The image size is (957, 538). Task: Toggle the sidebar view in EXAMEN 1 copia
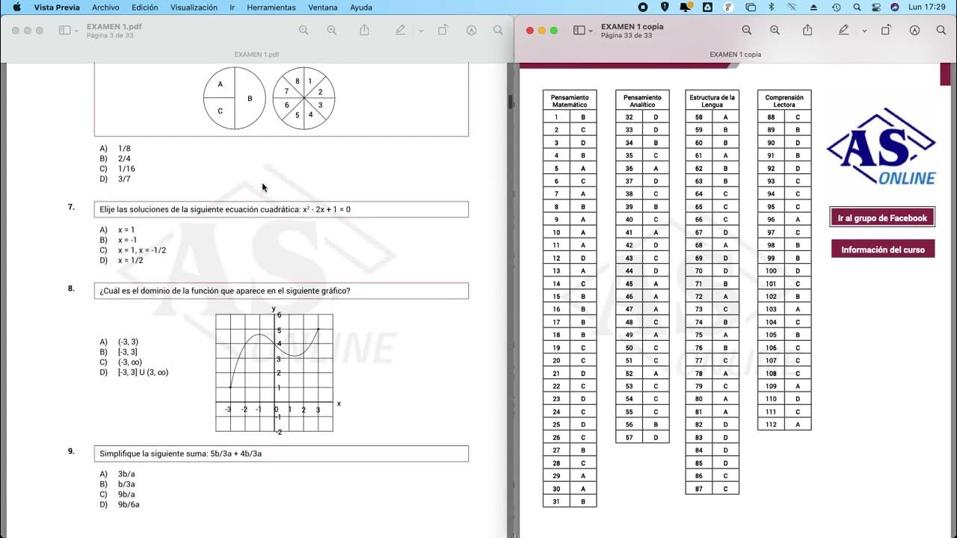tap(579, 31)
